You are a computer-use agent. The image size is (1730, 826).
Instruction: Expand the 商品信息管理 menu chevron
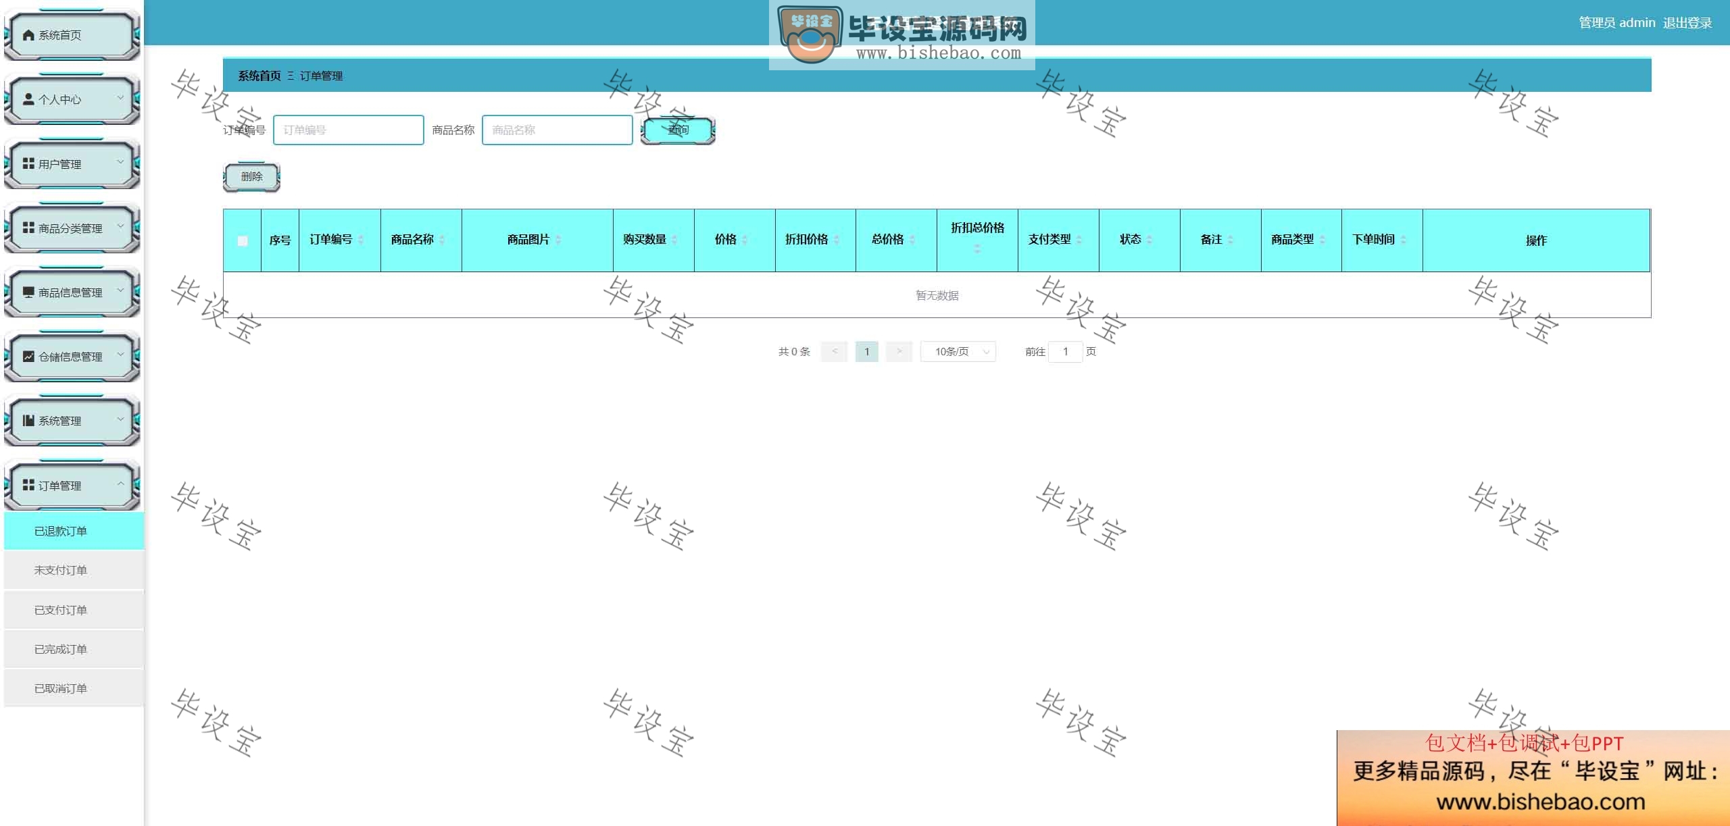pos(120,290)
